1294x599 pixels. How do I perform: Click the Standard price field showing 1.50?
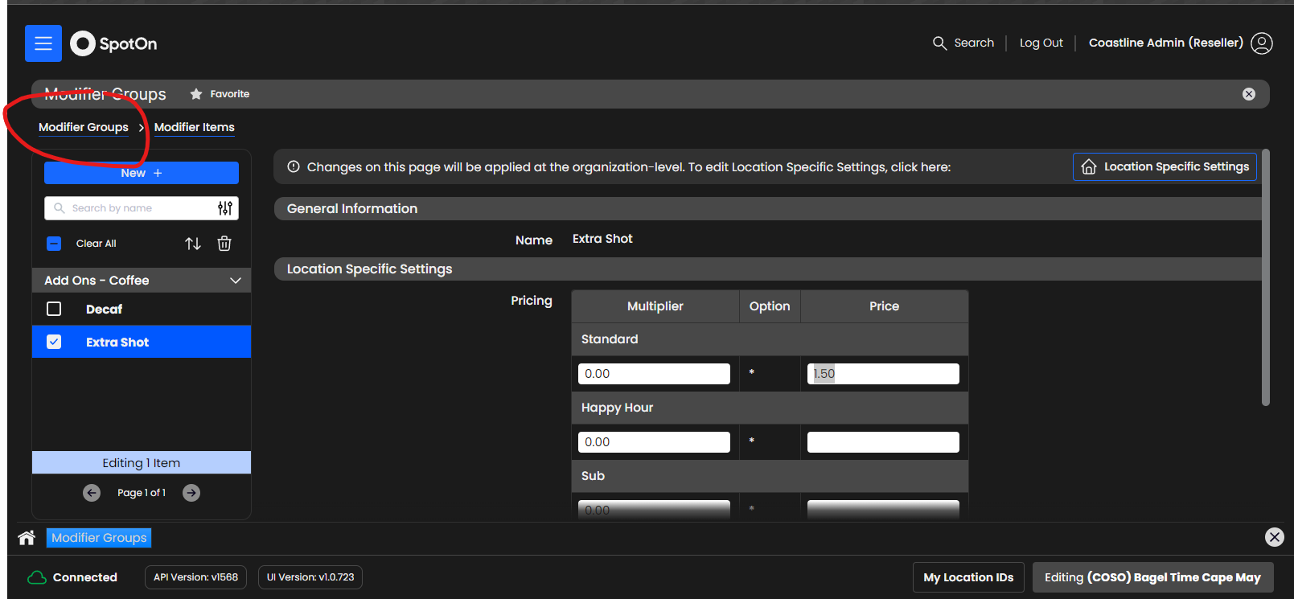pyautogui.click(x=883, y=374)
